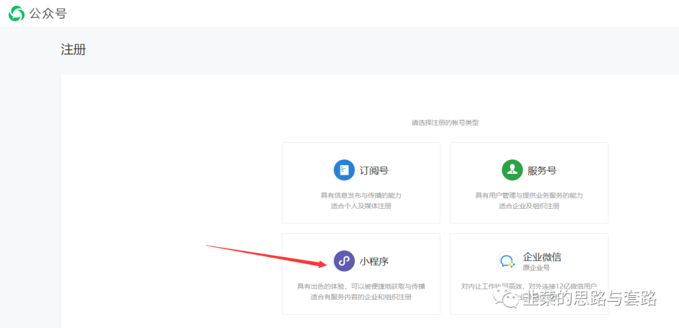The height and width of the screenshot is (328, 679).
Task: Click the 具有出色的体验 description line
Action: pos(361,287)
